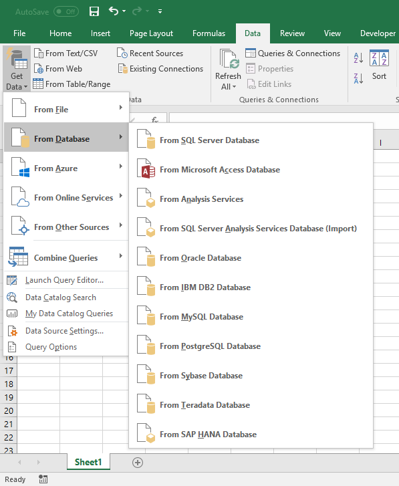Viewport: 399px width, 486px height.
Task: Click From Table/Range
Action: coord(72,84)
